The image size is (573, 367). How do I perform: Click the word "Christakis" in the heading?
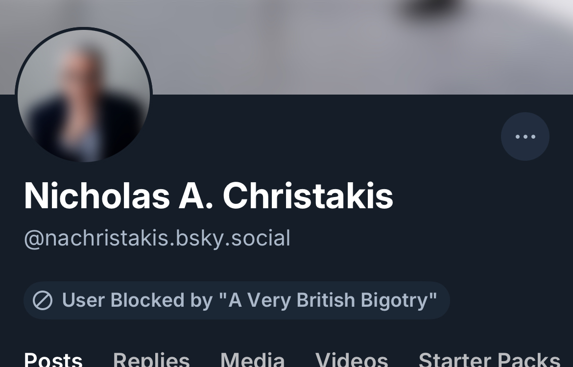coord(308,196)
